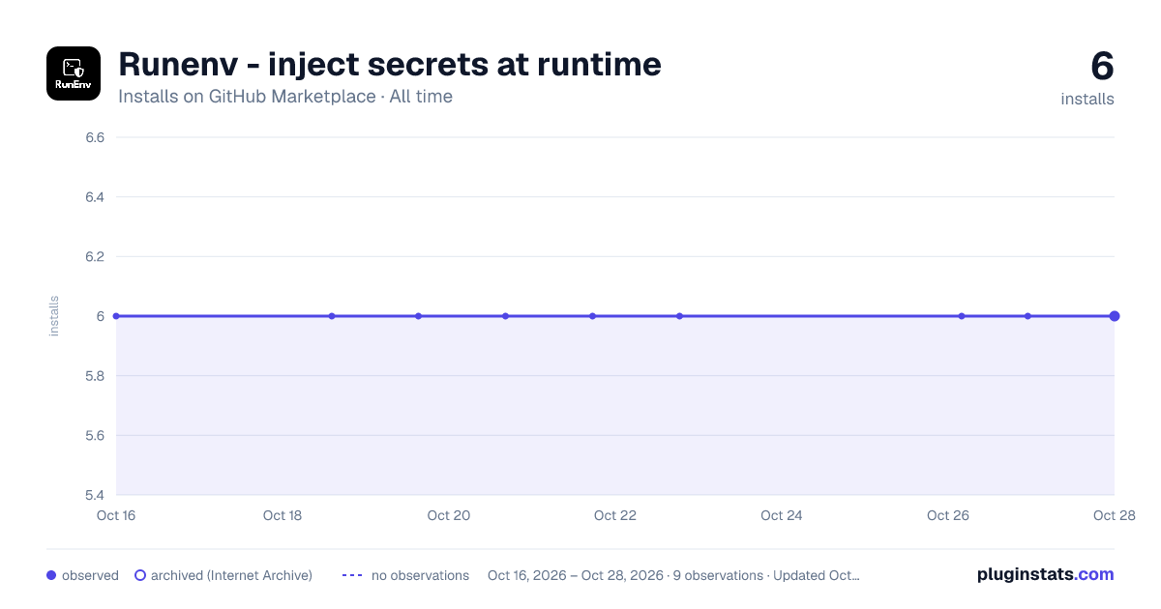The width and height of the screenshot is (1161, 609).
Task: Click the '6.4' y-axis label
Action: [95, 197]
